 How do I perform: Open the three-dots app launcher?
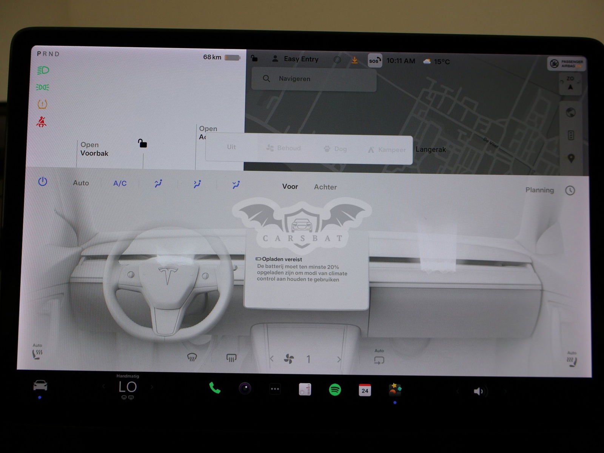tap(275, 389)
